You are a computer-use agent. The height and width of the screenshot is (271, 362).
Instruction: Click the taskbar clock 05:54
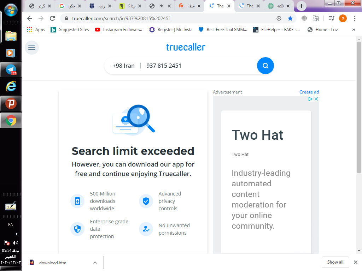tap(10, 251)
